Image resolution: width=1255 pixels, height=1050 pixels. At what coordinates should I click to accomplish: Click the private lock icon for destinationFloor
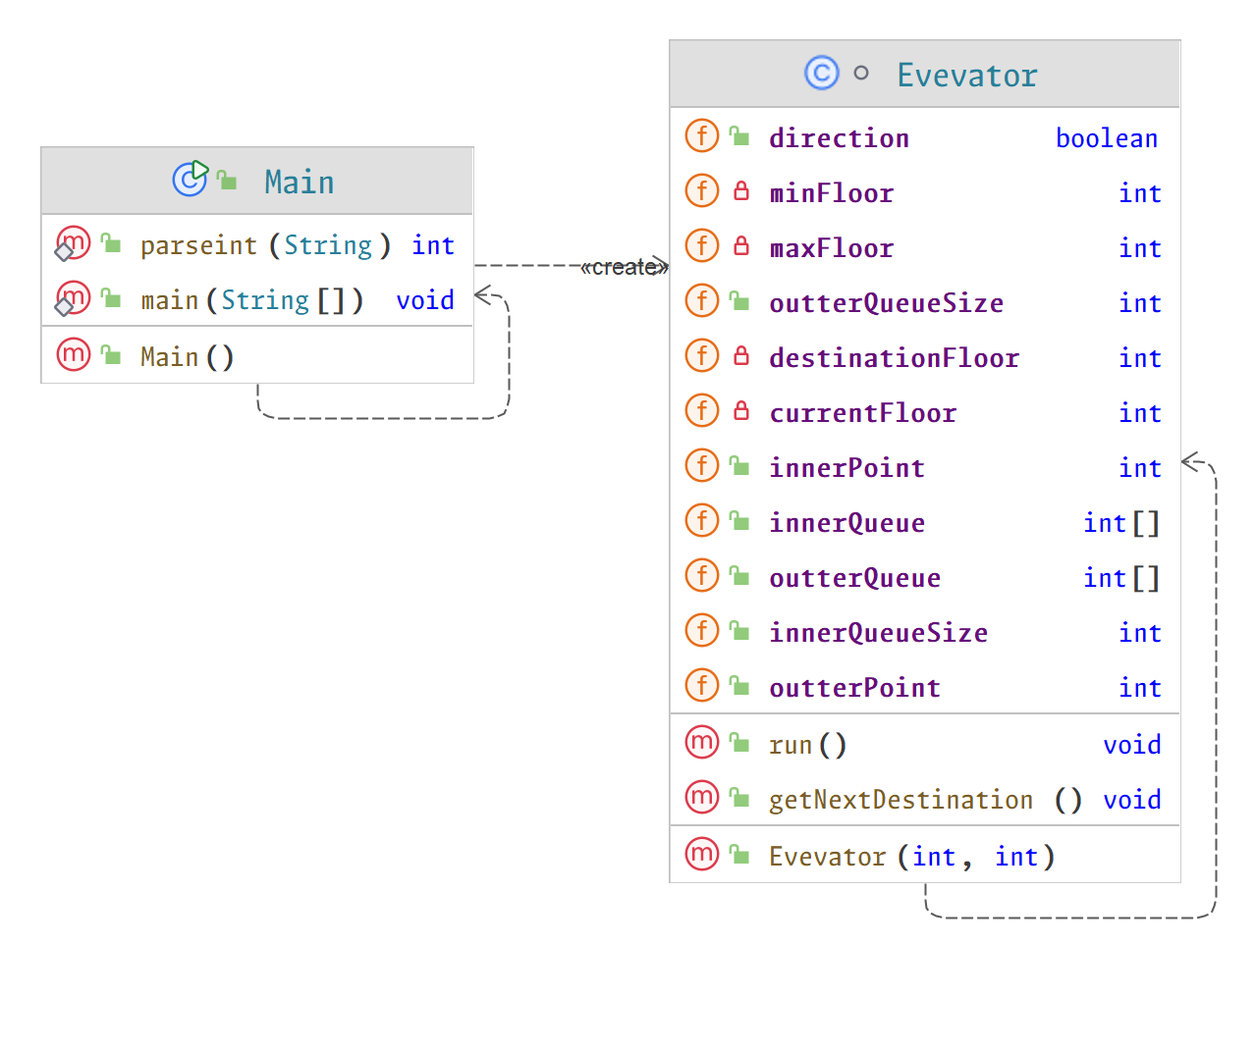tap(741, 355)
